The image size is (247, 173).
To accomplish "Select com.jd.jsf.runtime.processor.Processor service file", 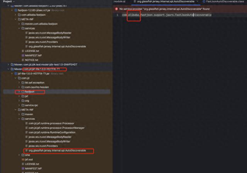I will coord(51,123).
